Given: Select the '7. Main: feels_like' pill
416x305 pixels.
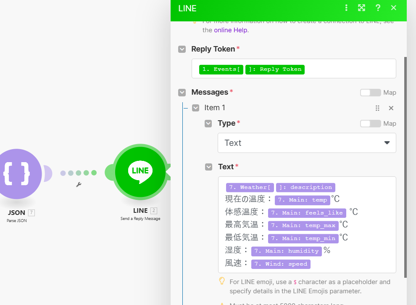Looking at the screenshot, I should (x=307, y=213).
